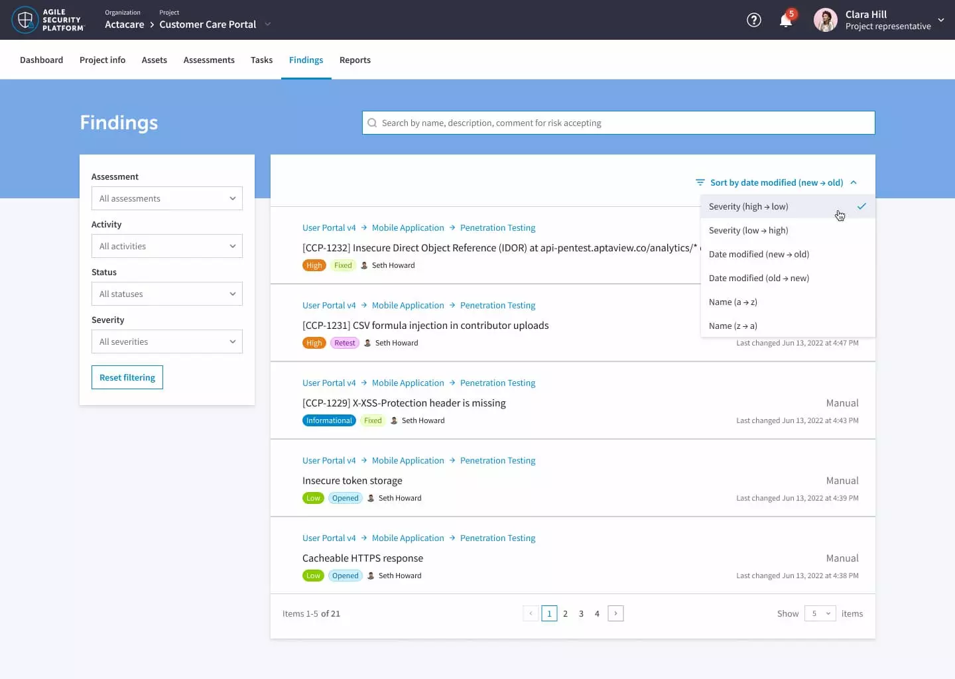Click Opened badge on Cacheable HTTPS response
This screenshot has width=955, height=679.
tap(346, 576)
